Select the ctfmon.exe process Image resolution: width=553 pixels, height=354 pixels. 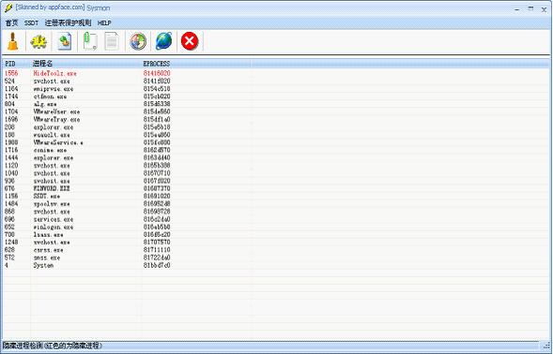coord(276,96)
